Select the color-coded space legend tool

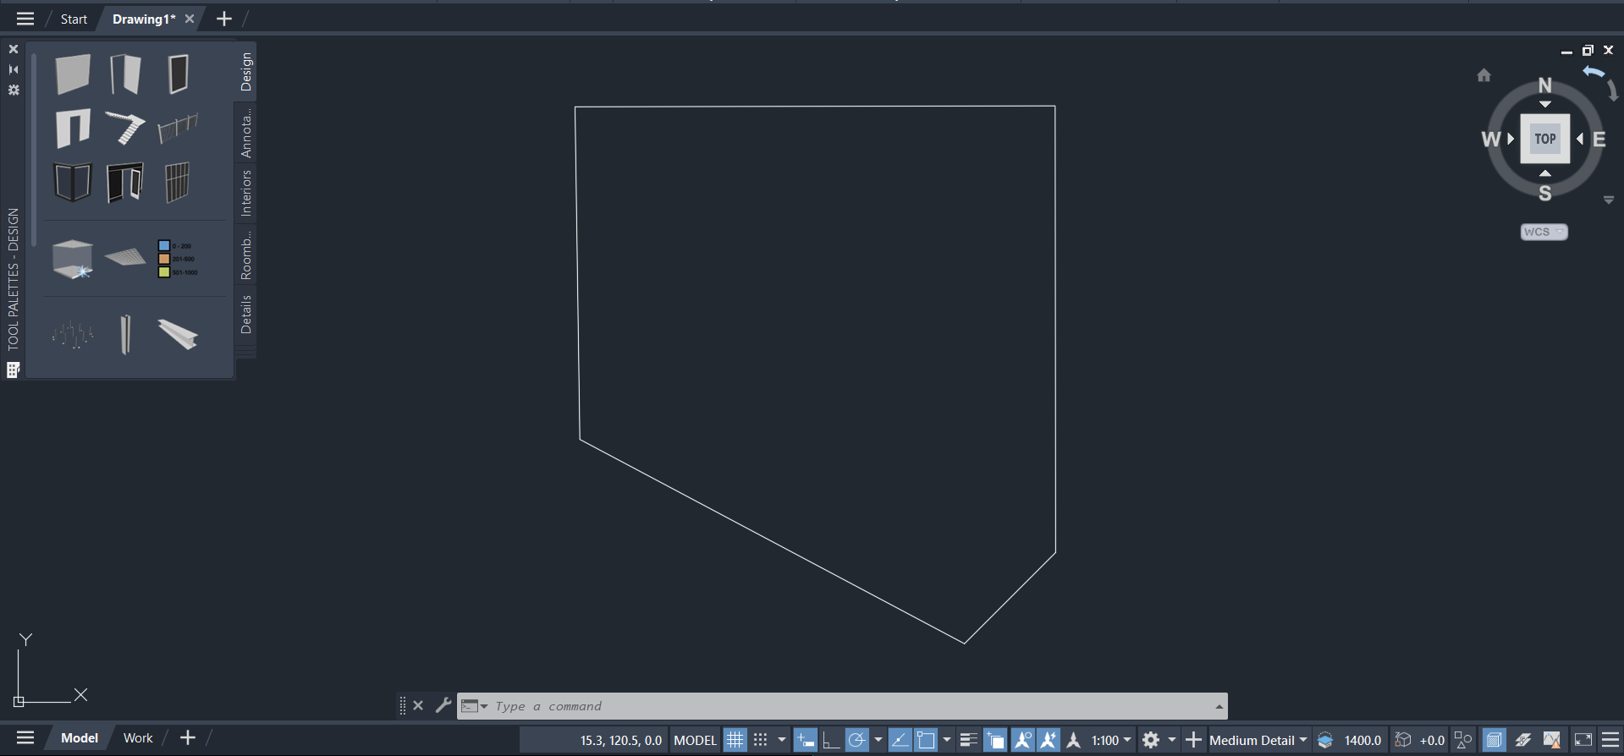pos(177,259)
